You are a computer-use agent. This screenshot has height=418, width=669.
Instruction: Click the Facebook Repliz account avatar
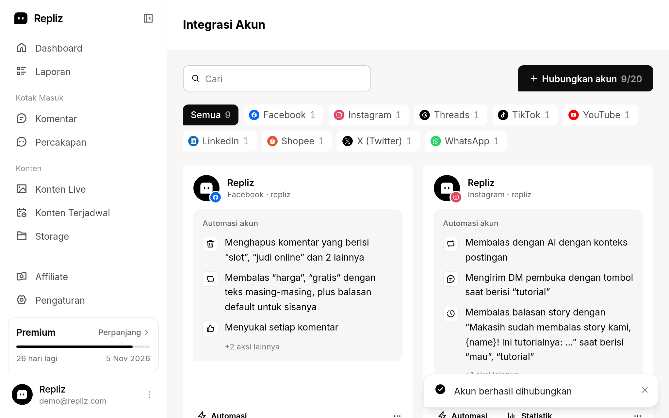click(x=206, y=188)
